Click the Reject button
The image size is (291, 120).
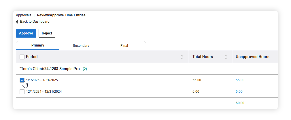pos(47,33)
